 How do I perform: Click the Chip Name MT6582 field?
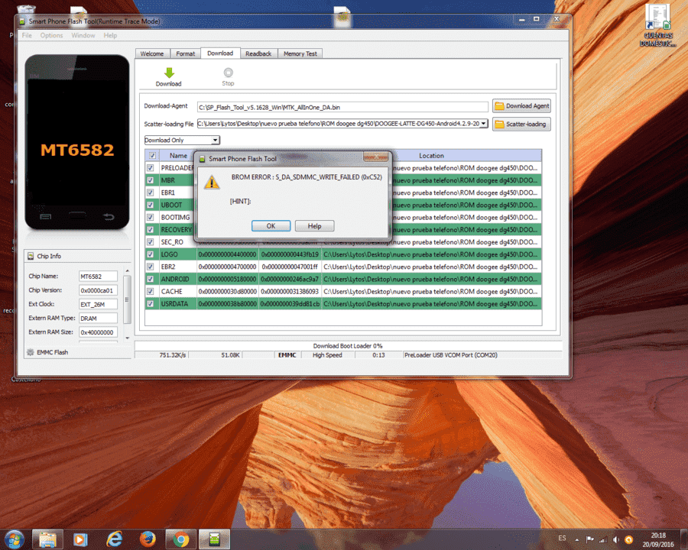point(98,277)
